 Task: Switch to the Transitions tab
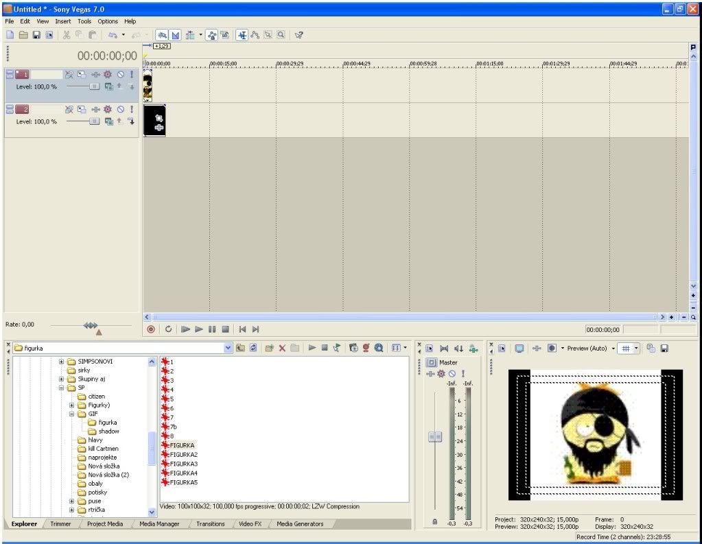point(211,524)
